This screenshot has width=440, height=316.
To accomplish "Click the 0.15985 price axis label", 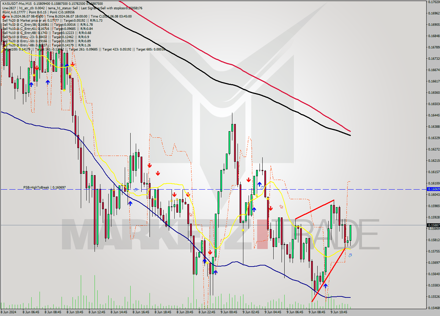I will pos(434,206).
